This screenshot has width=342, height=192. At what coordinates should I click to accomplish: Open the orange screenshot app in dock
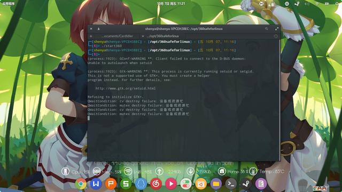tap(201, 183)
